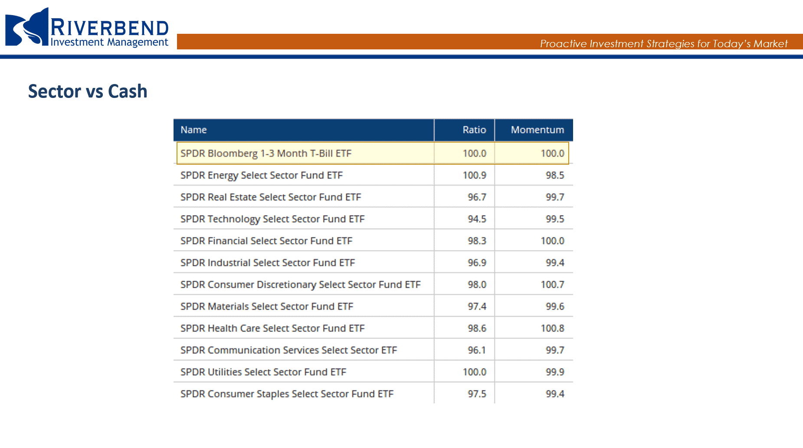Select SPDR Financial Select Sector Fund ETF
This screenshot has height=448, width=803.
266,241
